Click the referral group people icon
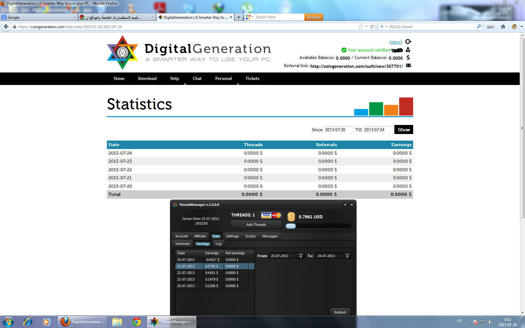 [408, 65]
